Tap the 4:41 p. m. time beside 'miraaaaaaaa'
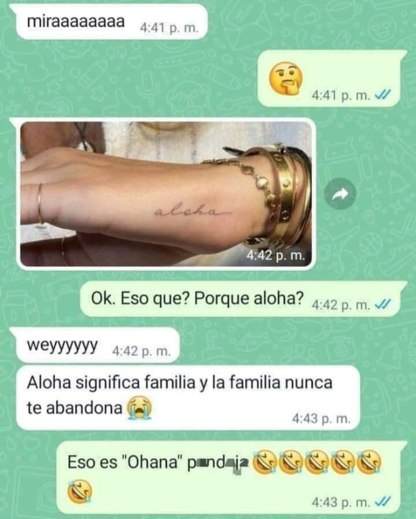The image size is (416, 519). (169, 28)
